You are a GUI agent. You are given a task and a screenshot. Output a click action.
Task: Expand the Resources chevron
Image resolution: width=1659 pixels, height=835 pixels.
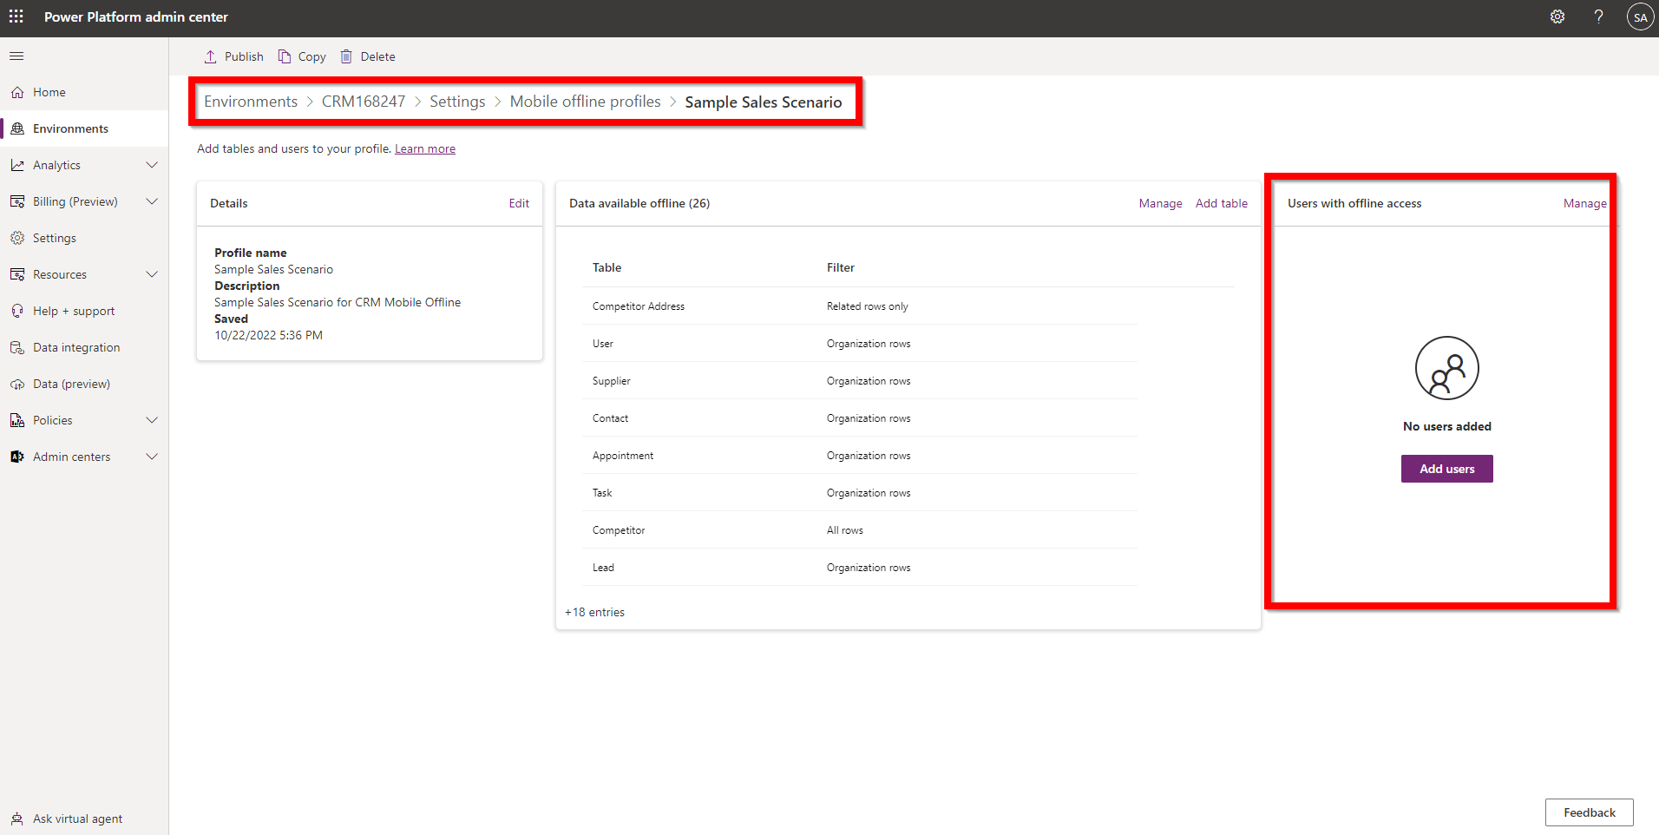coord(152,274)
